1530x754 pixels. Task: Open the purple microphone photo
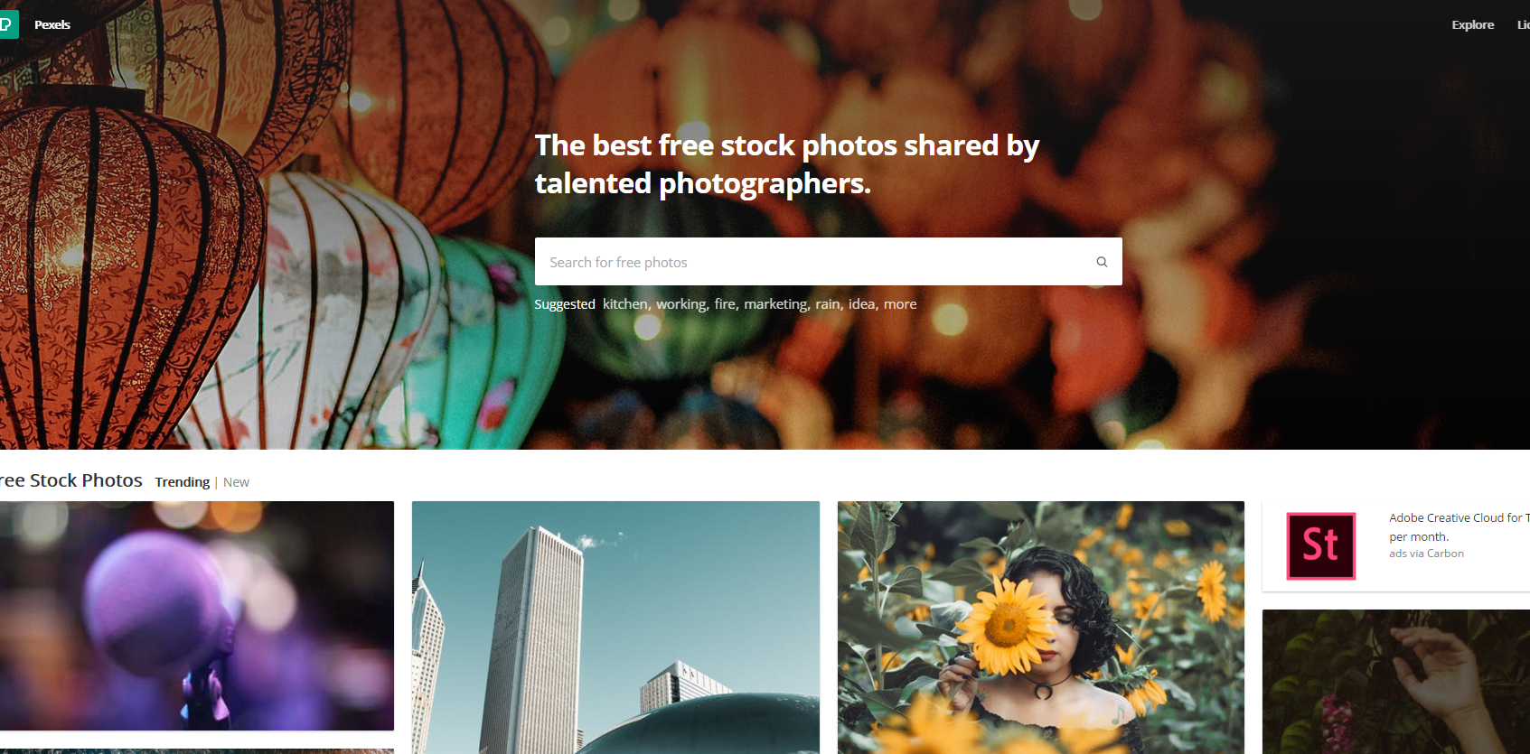click(196, 616)
